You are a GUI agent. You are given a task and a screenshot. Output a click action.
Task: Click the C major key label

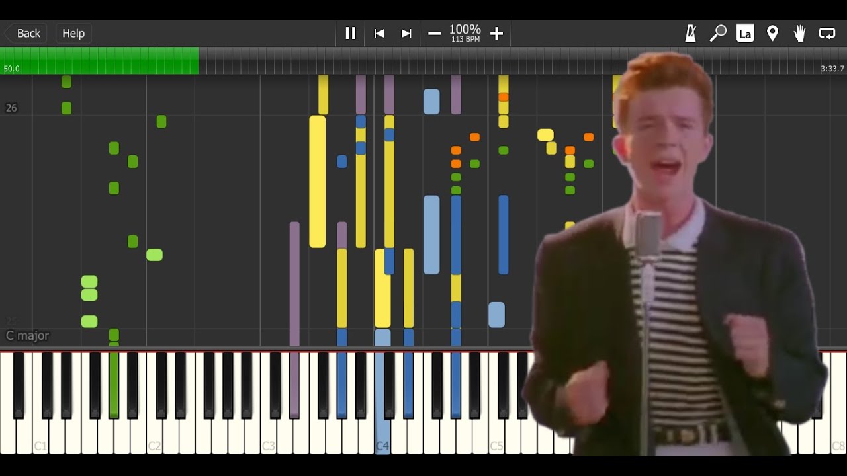click(27, 335)
